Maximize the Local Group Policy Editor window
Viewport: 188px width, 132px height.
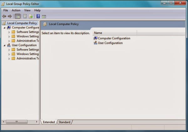click(x=171, y=3)
